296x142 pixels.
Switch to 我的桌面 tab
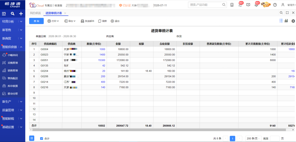click(x=35, y=13)
